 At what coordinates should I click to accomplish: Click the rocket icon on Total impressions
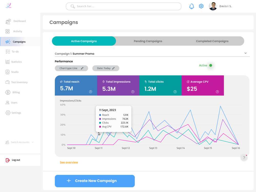(103, 81)
